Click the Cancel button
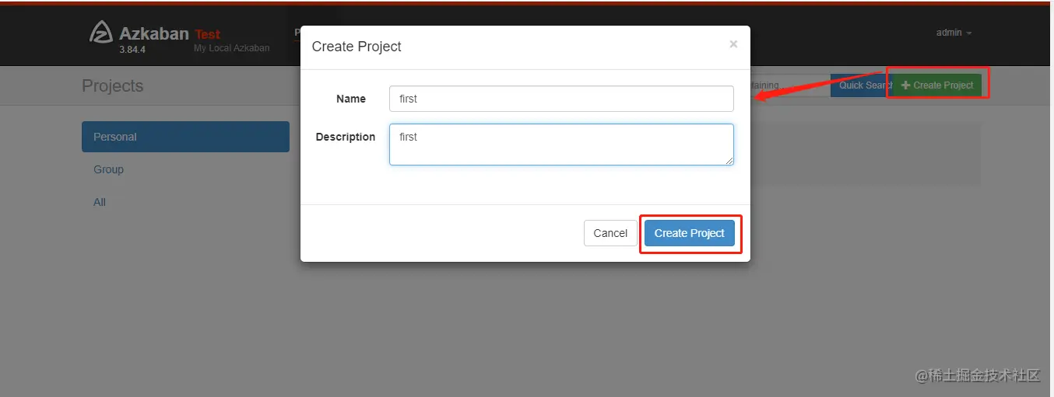The width and height of the screenshot is (1054, 397). point(610,233)
